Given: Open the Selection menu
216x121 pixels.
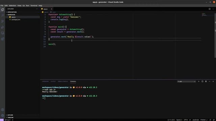Looking at the screenshot, I should (x=12, y=6).
